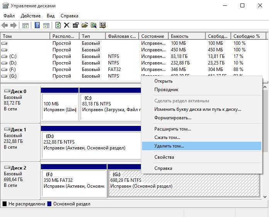Select the 100 МБ partition on Диск 0
The image size is (269, 217).
tap(60, 104)
